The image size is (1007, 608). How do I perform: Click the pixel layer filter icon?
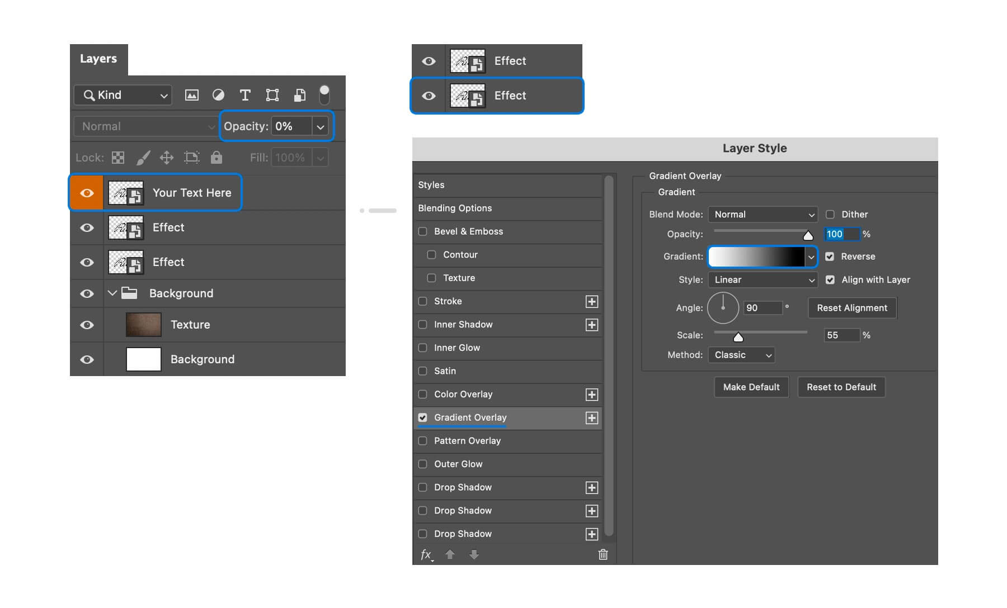click(x=192, y=95)
